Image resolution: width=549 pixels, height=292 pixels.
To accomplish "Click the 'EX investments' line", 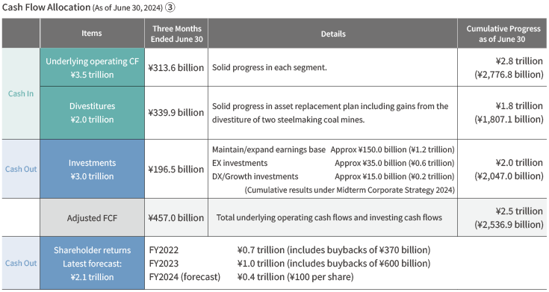I will [x=240, y=163].
